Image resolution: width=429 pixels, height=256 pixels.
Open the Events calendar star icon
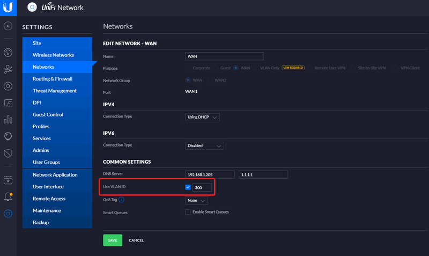tap(8, 180)
